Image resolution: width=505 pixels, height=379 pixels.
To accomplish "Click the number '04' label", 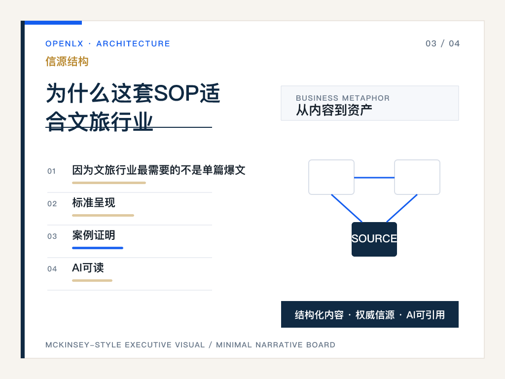I will pyautogui.click(x=52, y=269).
